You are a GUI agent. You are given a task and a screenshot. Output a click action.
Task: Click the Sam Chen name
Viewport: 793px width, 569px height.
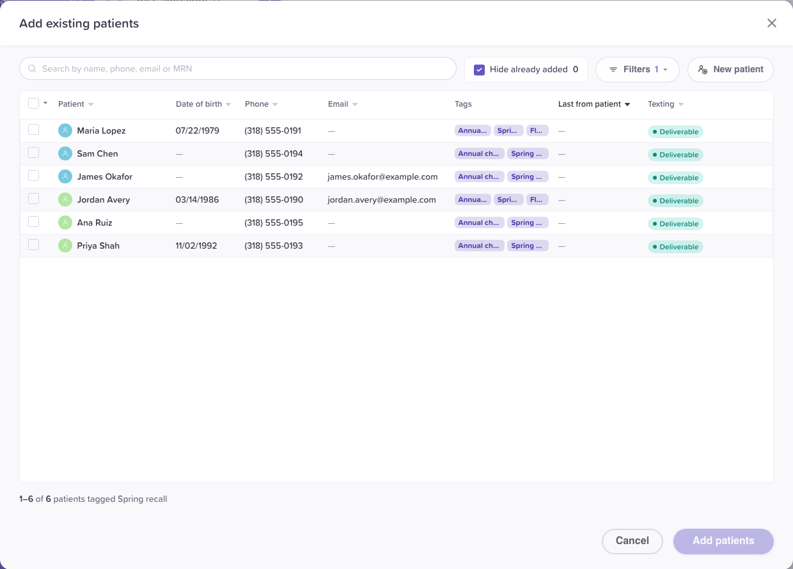(97, 153)
